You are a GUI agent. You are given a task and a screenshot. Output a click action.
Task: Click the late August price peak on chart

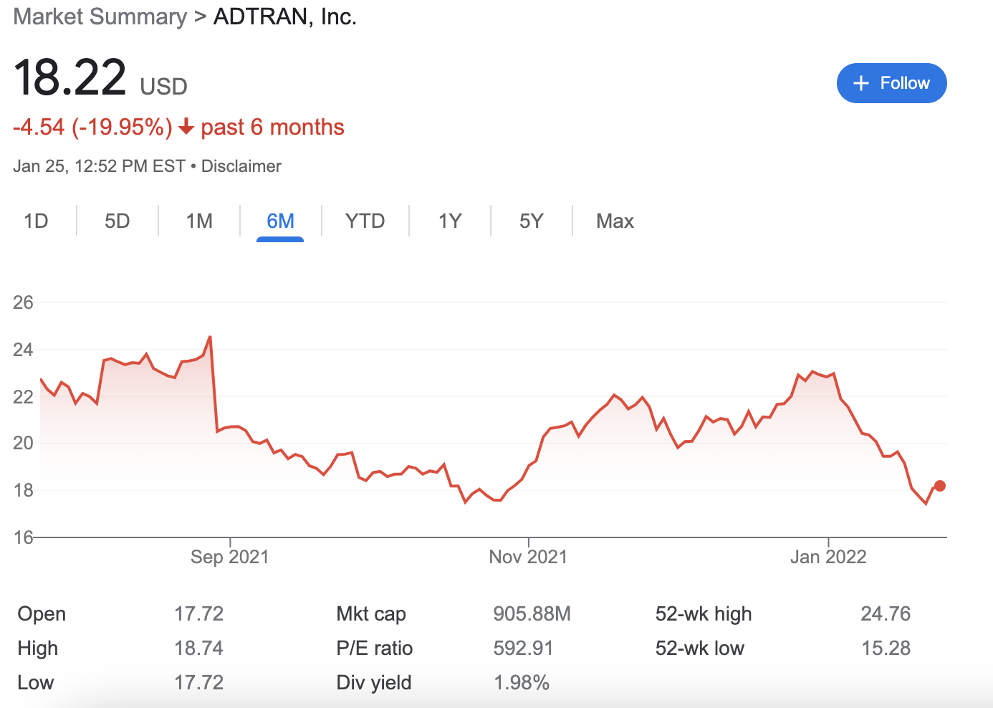(x=209, y=337)
